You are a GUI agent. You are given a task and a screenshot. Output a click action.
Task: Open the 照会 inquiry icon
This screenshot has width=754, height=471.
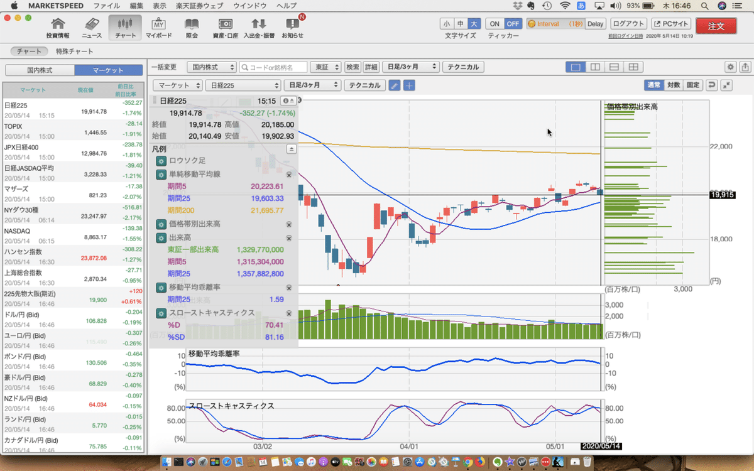pos(192,26)
